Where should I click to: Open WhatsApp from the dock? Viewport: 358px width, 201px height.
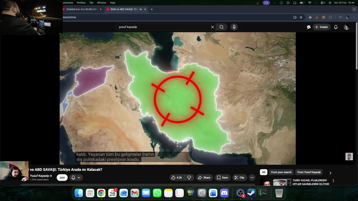point(157,193)
